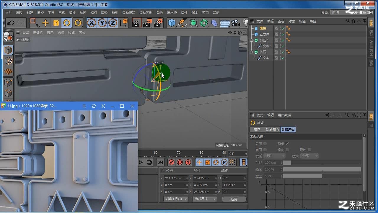This screenshot has height=213, width=378.
Task: Add a camera object
Action: pos(235,23)
